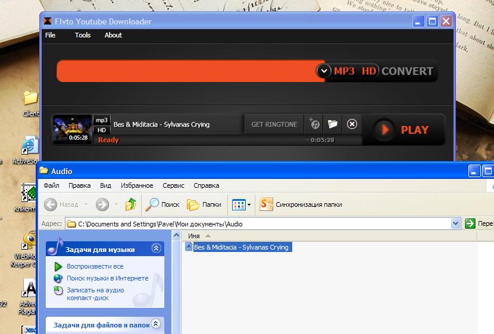Image resolution: width=494 pixels, height=334 pixels.
Task: Open the Избранное menu in Audio window
Action: [x=137, y=185]
